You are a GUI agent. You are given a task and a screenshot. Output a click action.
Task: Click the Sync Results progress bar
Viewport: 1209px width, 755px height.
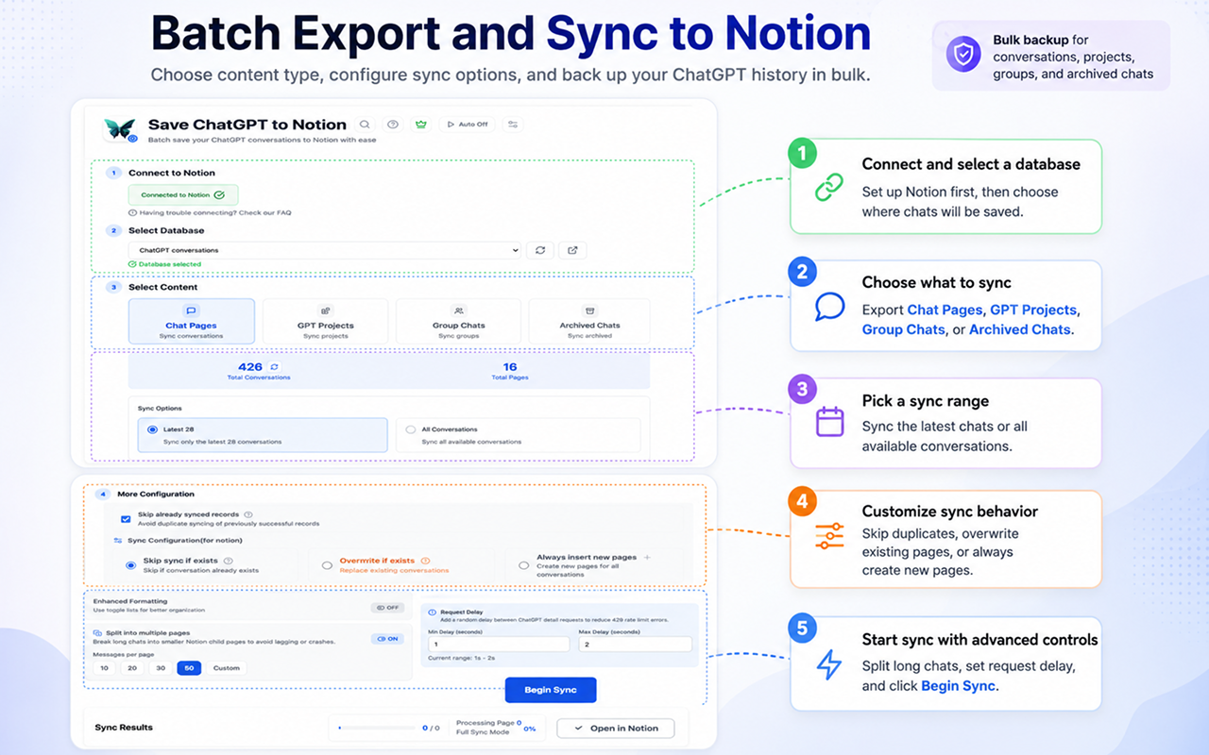tap(378, 728)
